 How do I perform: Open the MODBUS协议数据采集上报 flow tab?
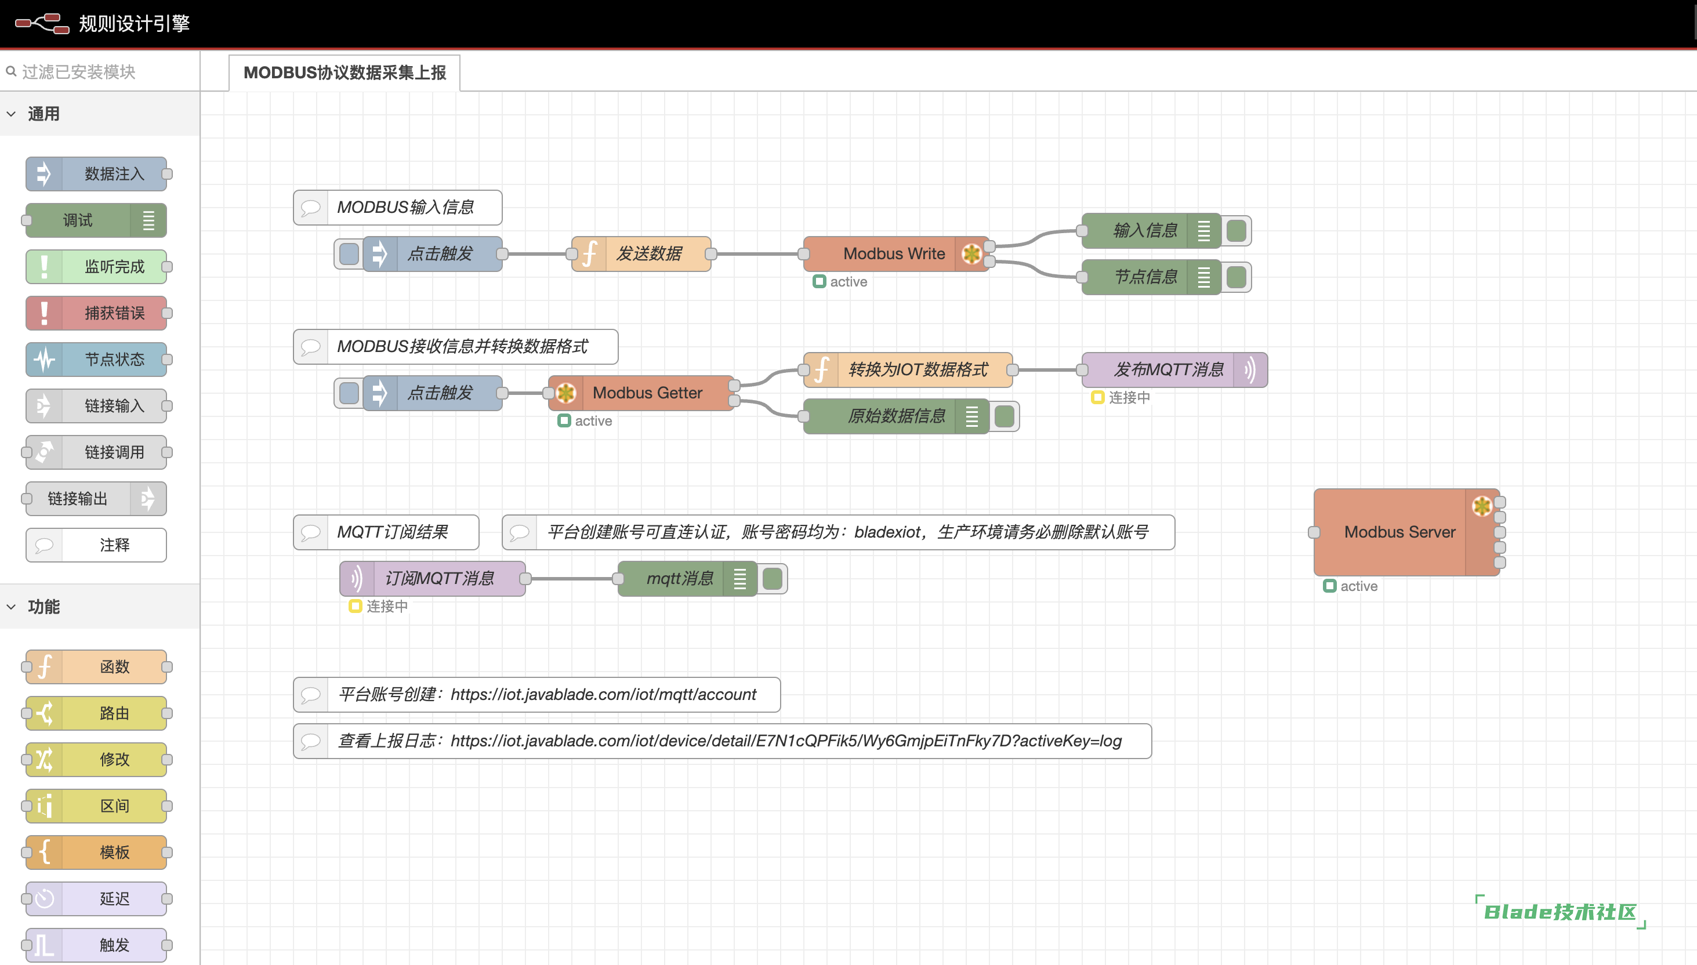(345, 73)
